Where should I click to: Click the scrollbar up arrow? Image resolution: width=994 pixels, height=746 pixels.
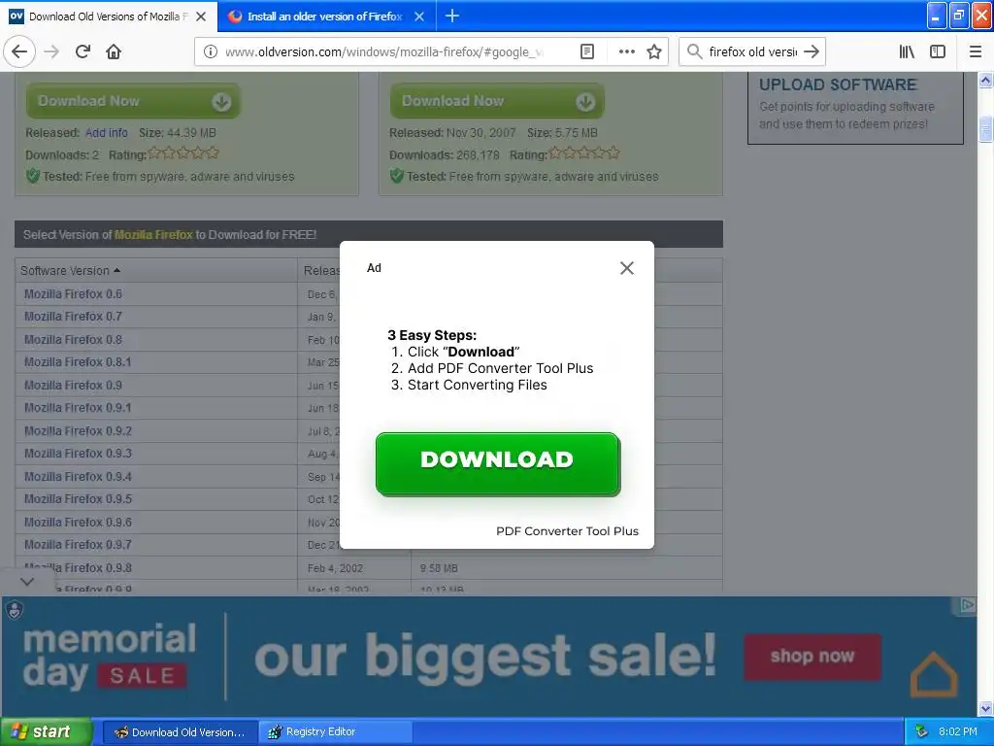coord(986,80)
